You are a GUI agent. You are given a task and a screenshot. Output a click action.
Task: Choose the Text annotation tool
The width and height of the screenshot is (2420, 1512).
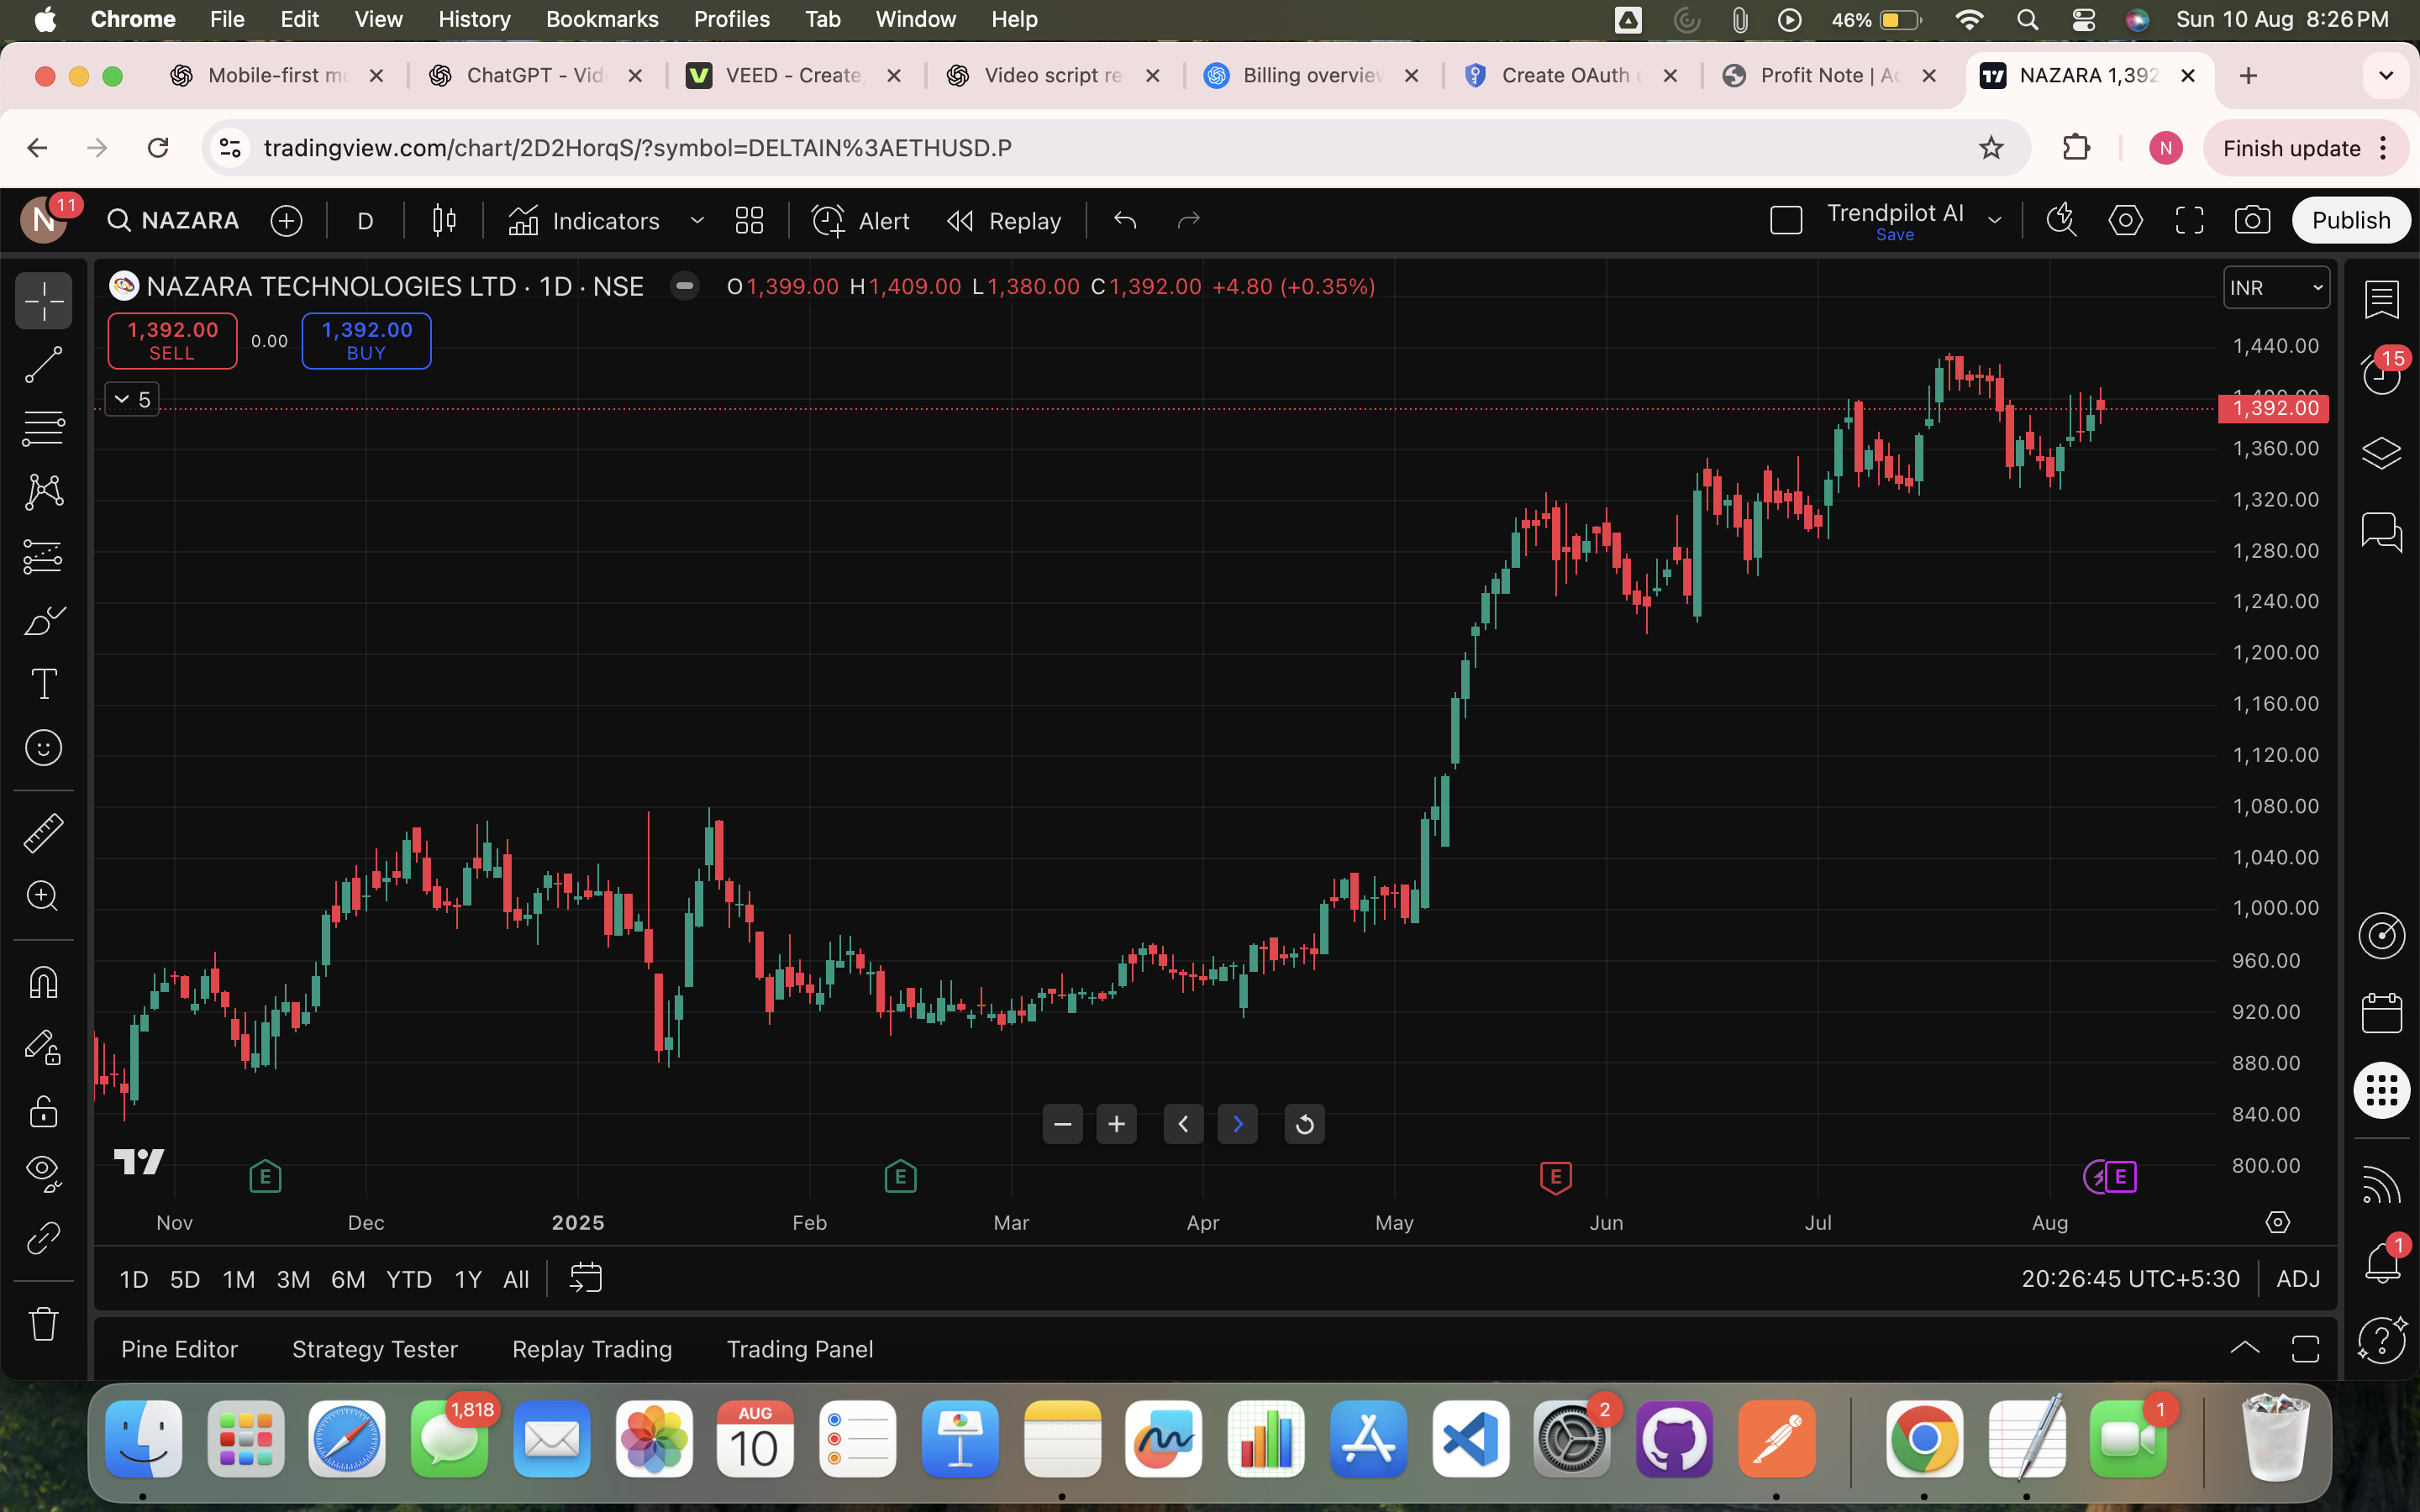43,685
